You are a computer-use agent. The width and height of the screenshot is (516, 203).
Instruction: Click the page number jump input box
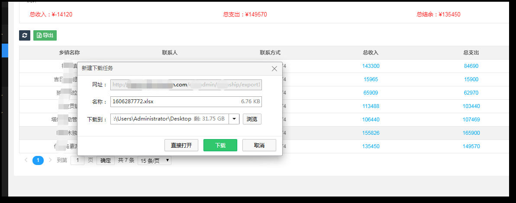(77, 160)
